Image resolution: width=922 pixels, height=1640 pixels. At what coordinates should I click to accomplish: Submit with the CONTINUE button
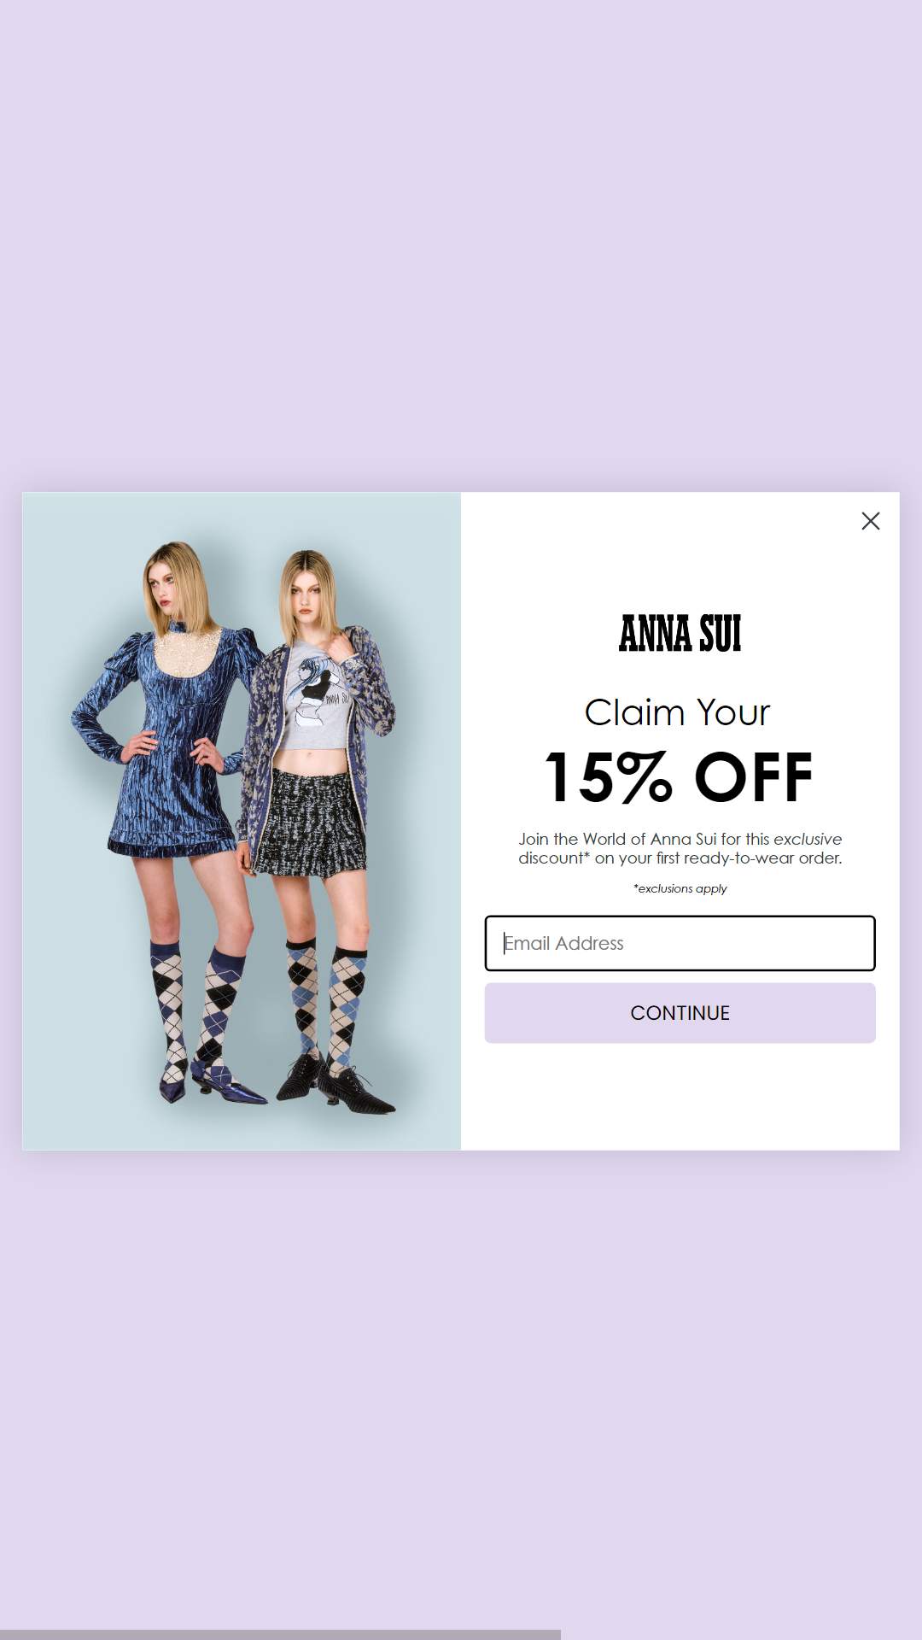tap(680, 1013)
